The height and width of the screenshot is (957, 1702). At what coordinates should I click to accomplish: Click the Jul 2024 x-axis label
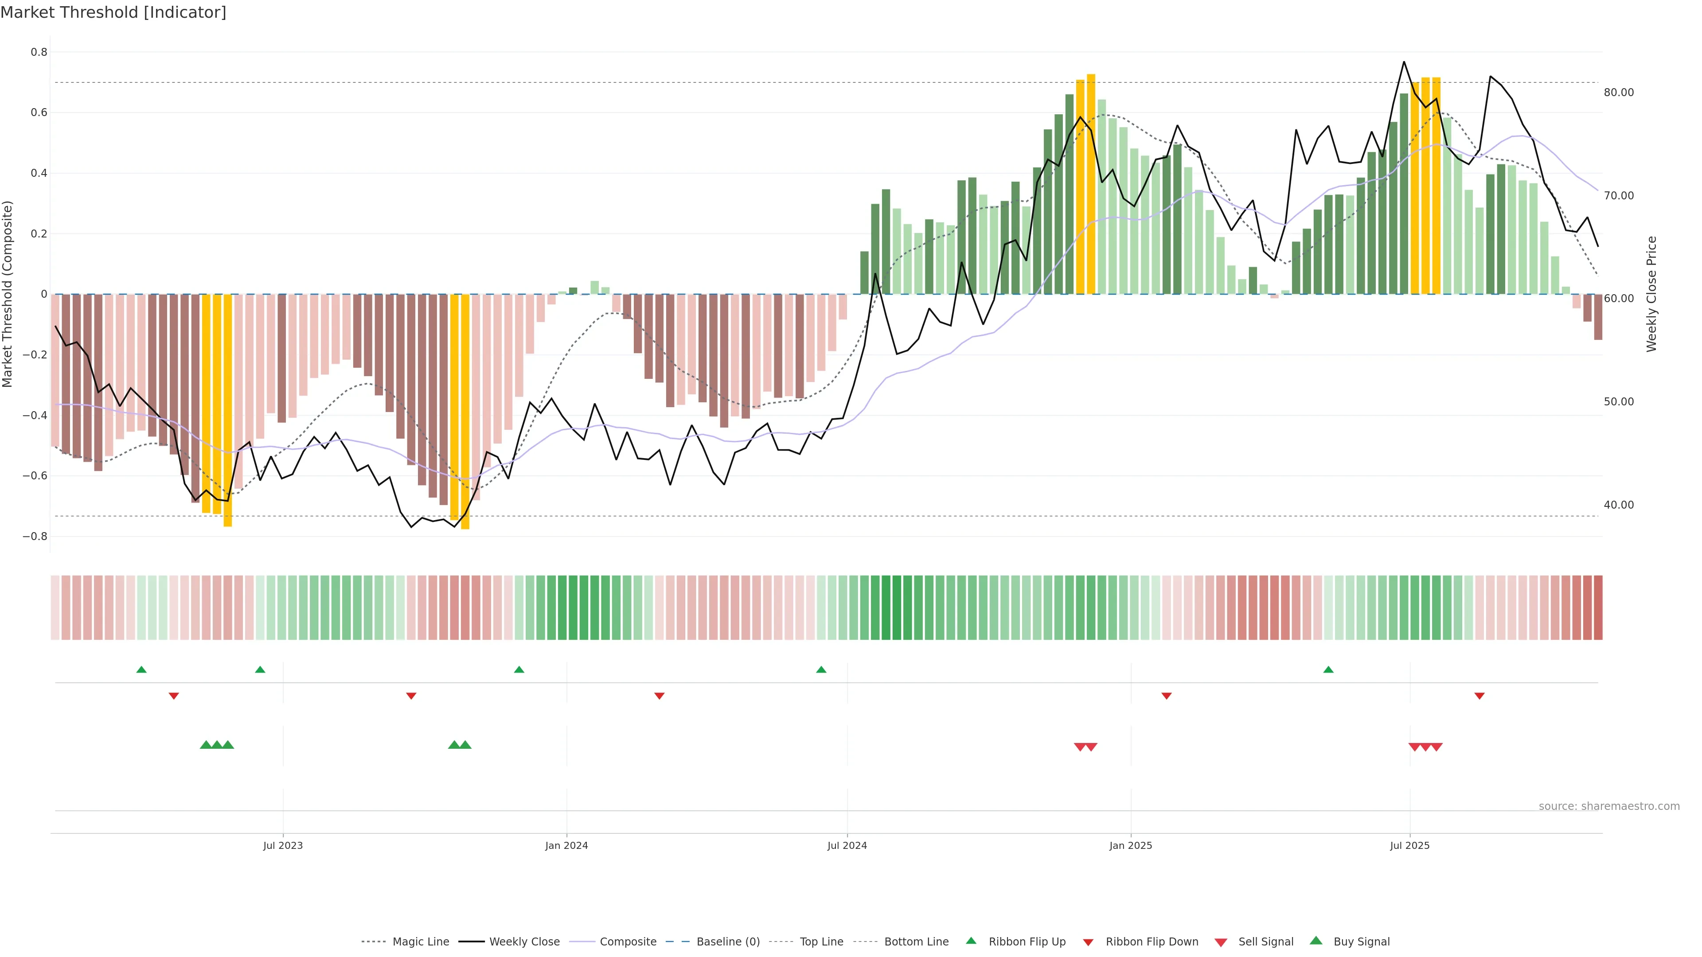[x=847, y=845]
